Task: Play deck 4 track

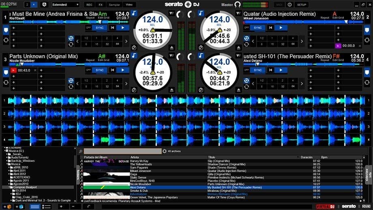Action: (x=281, y=70)
